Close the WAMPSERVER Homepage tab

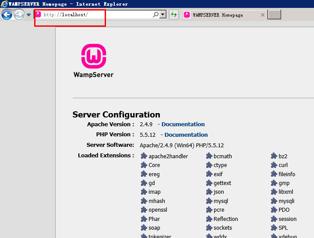[263, 15]
